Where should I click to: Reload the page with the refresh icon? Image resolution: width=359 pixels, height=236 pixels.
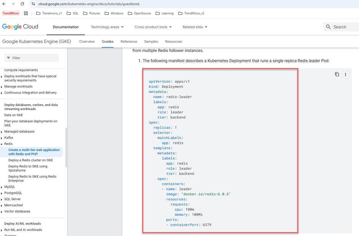(x=22, y=4)
